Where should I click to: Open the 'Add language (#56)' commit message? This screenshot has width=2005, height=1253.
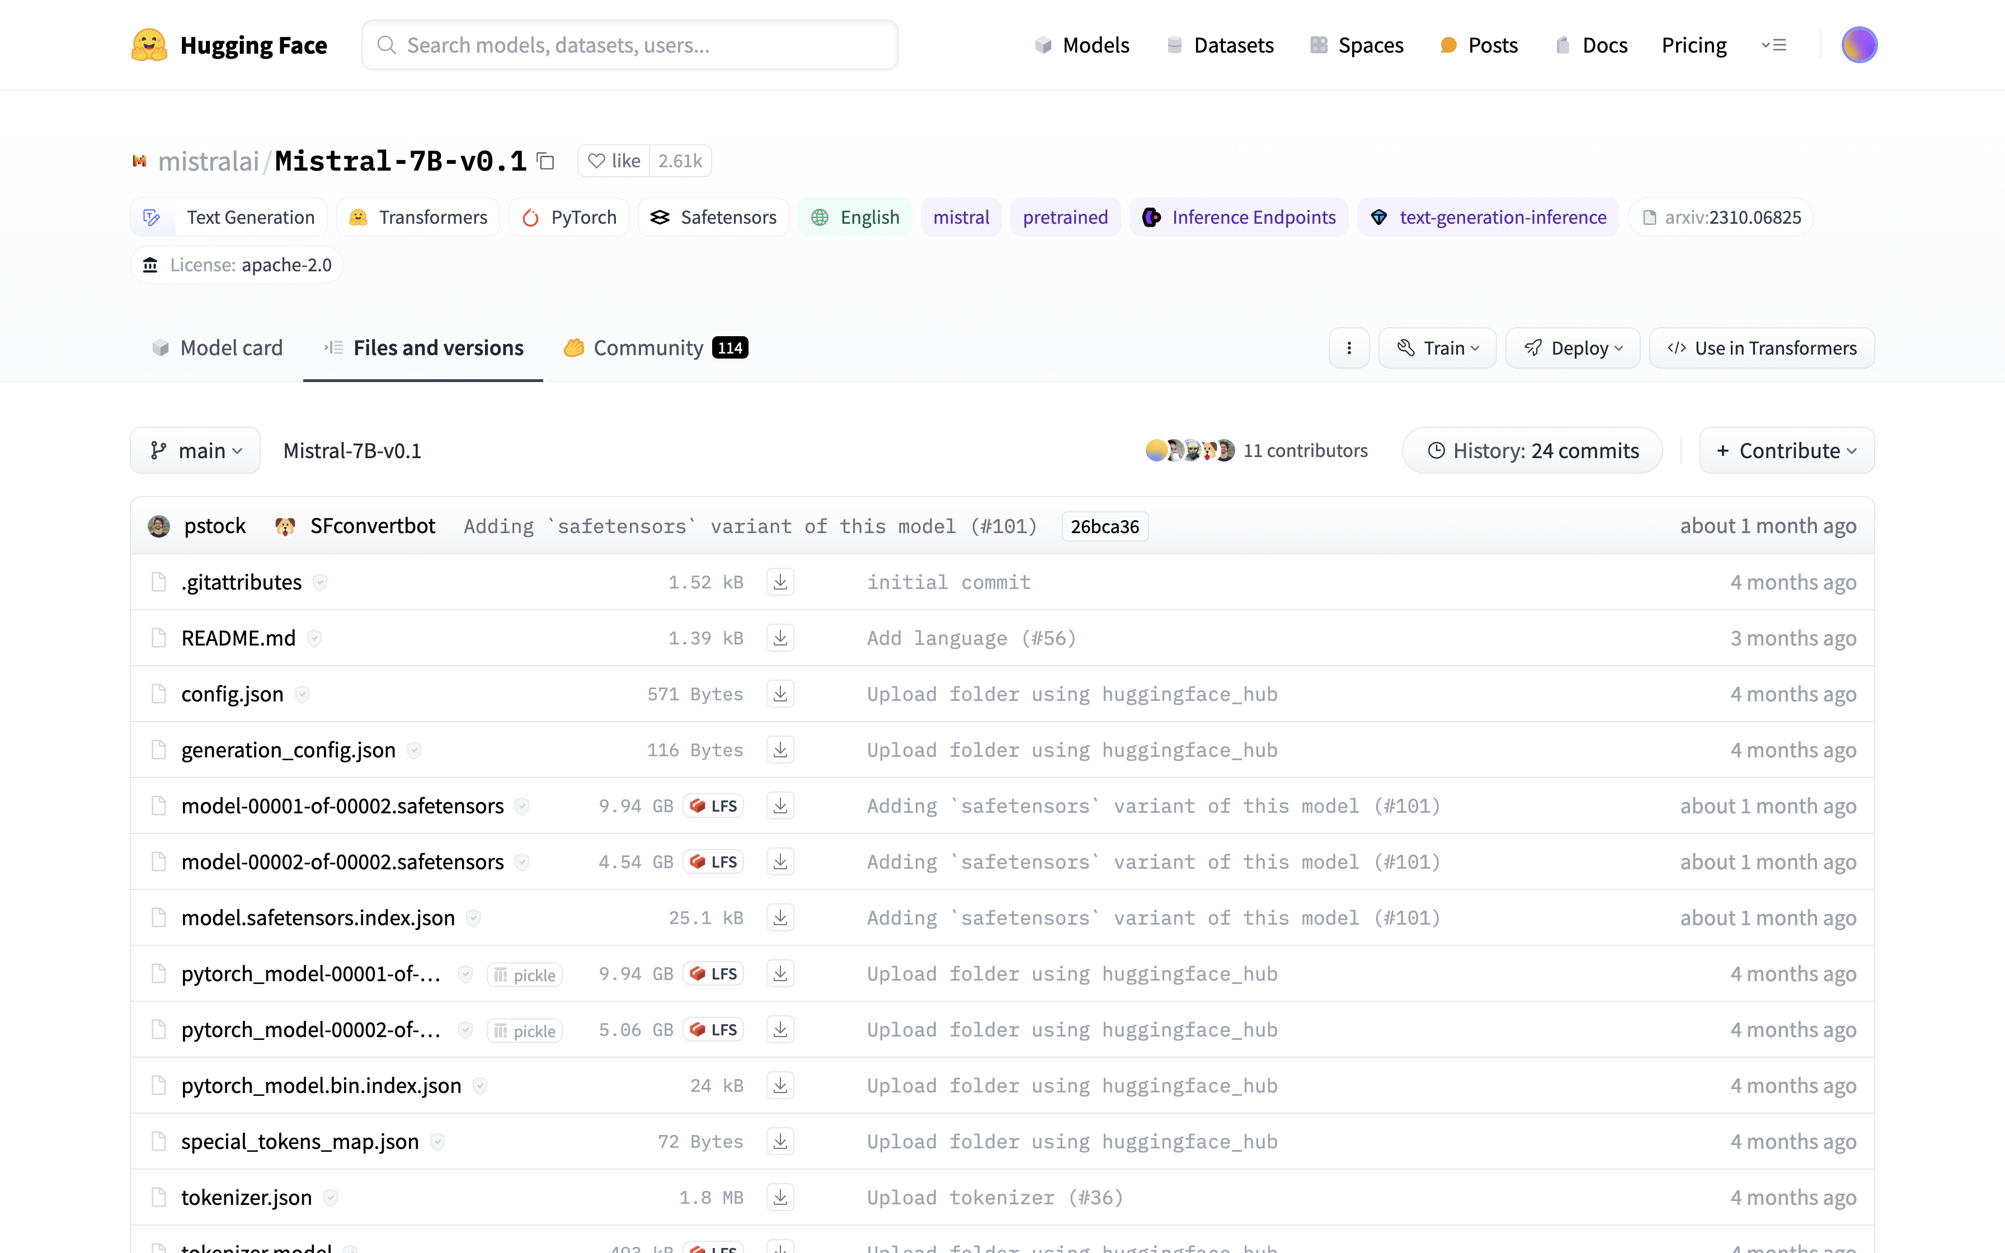971,638
